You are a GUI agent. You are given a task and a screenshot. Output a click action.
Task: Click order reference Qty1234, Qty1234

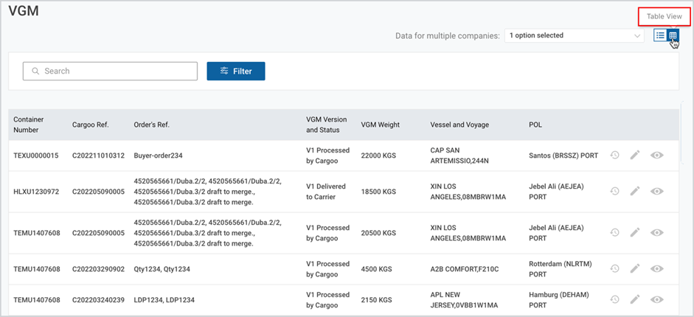click(162, 269)
